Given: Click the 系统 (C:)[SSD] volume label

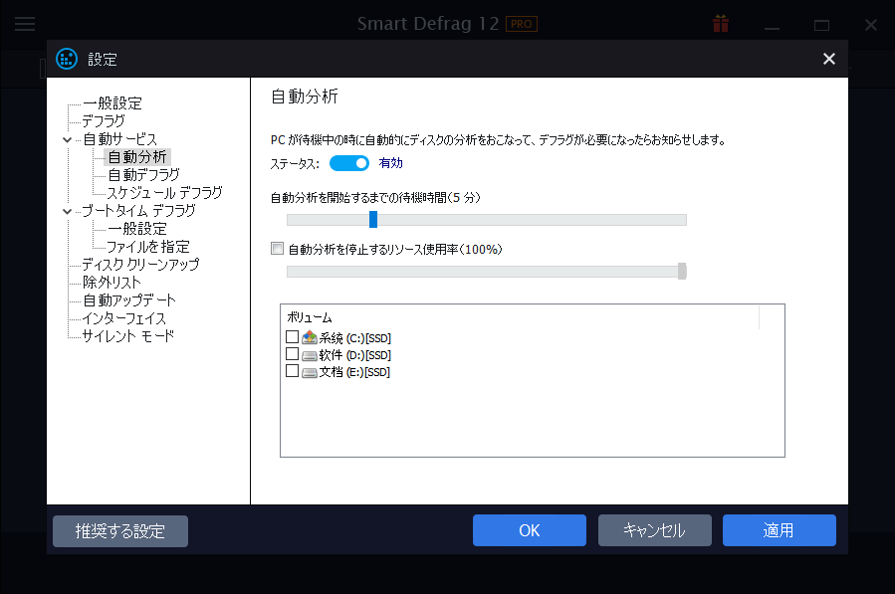Looking at the screenshot, I should click(x=355, y=338).
